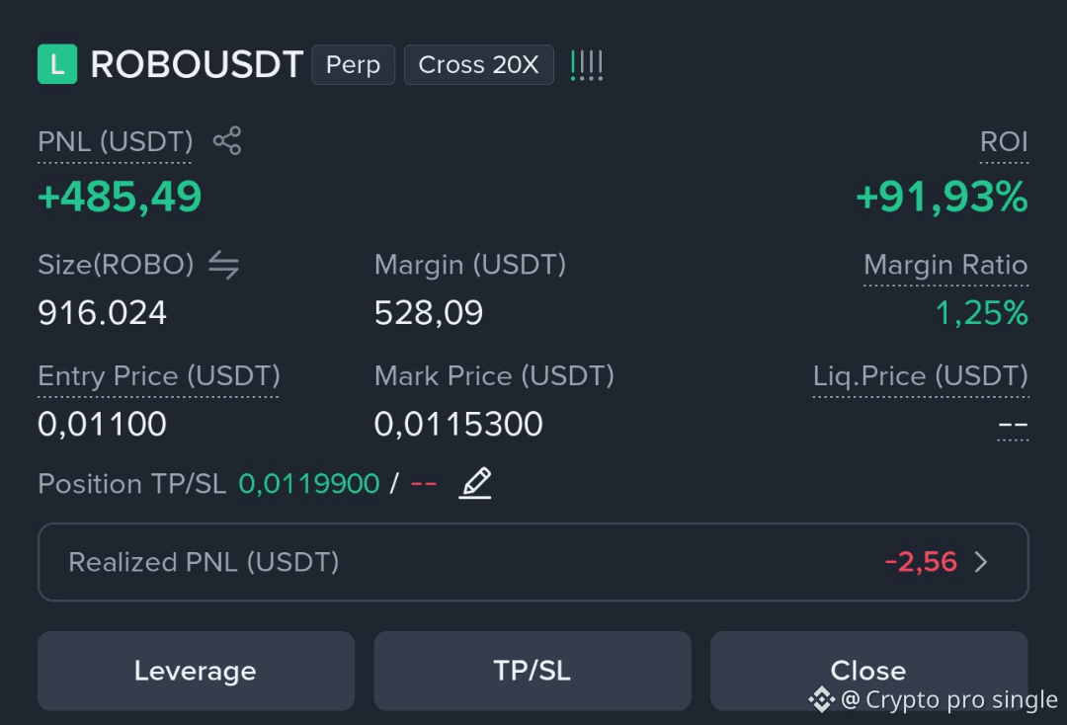Open the Realized PNL (USDT) row
The width and height of the screenshot is (1067, 725).
point(533,562)
